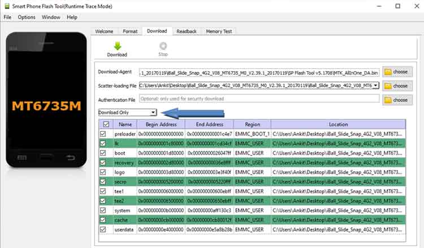Toggle the select-all checkbox in table header
The width and height of the screenshot is (424, 248).
pos(106,124)
